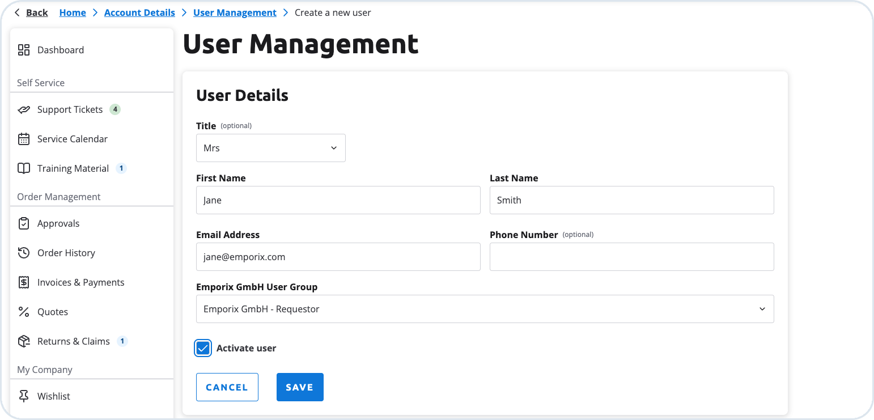Click the Quotes percent icon
The image size is (874, 420).
click(24, 312)
